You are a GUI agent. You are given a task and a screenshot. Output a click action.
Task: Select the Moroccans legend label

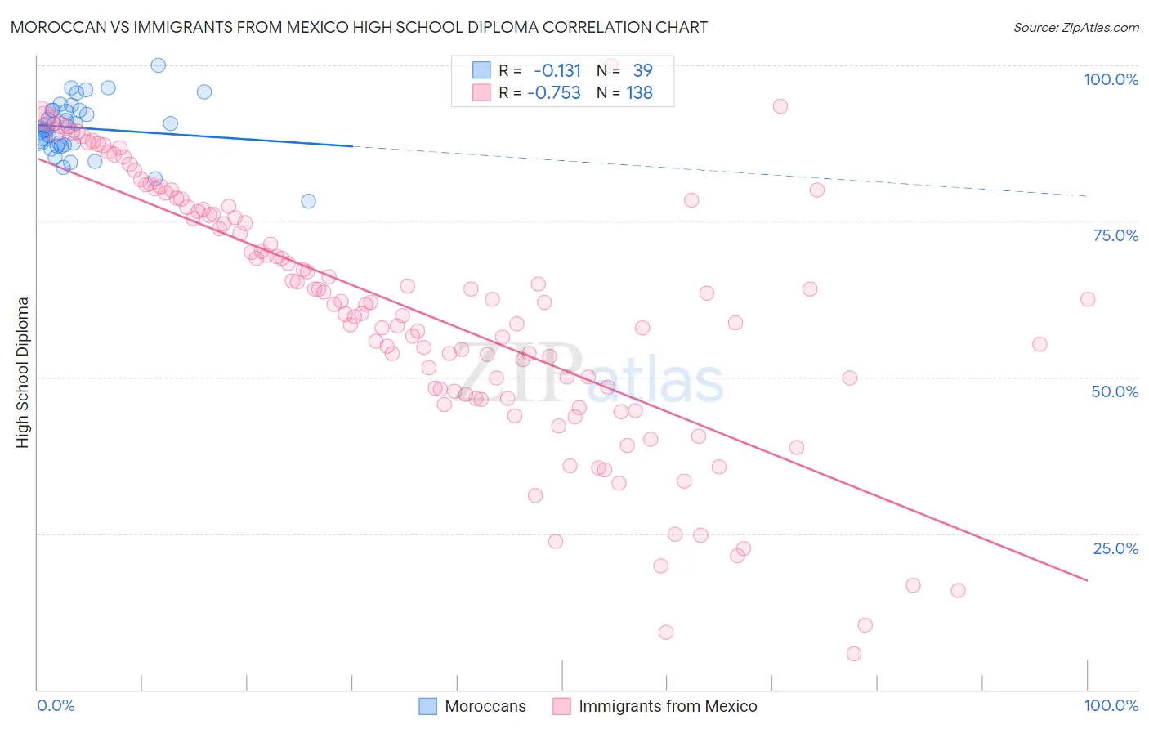coord(485,706)
